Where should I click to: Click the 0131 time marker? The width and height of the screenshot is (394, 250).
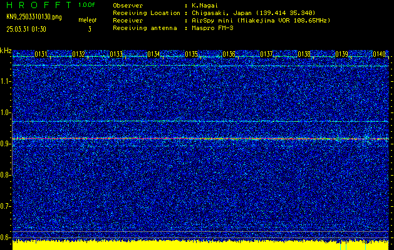(x=41, y=54)
